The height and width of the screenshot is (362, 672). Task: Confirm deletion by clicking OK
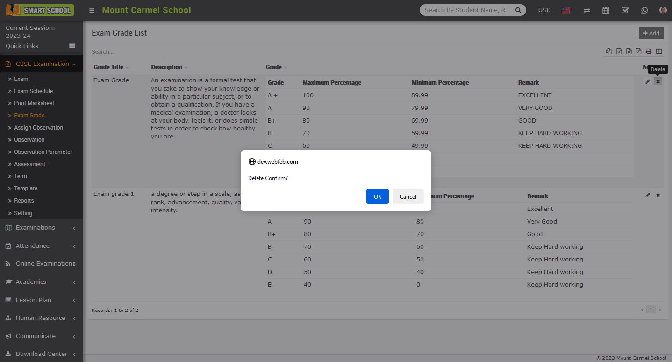coord(377,196)
